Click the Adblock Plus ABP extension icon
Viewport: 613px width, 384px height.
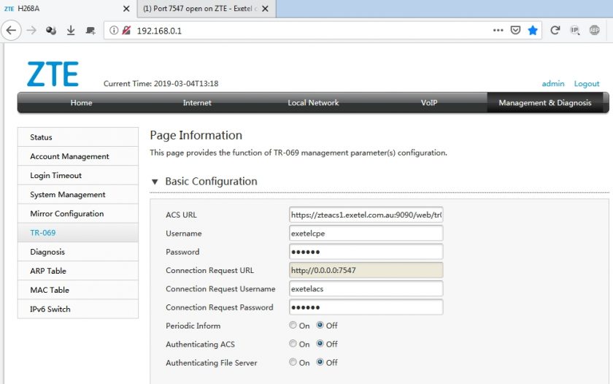point(595,31)
